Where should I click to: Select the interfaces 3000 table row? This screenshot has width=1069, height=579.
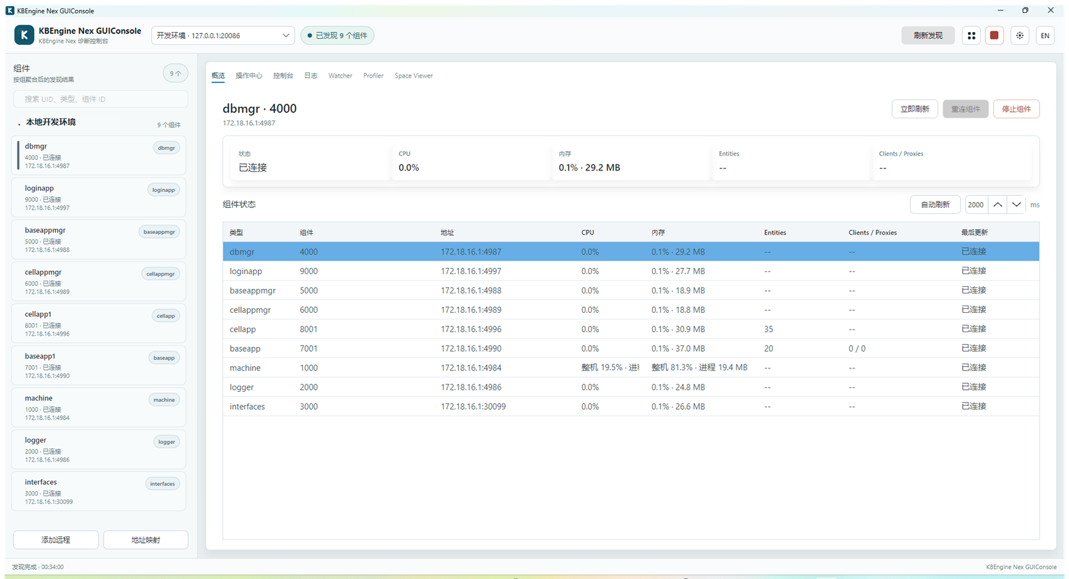coord(631,407)
